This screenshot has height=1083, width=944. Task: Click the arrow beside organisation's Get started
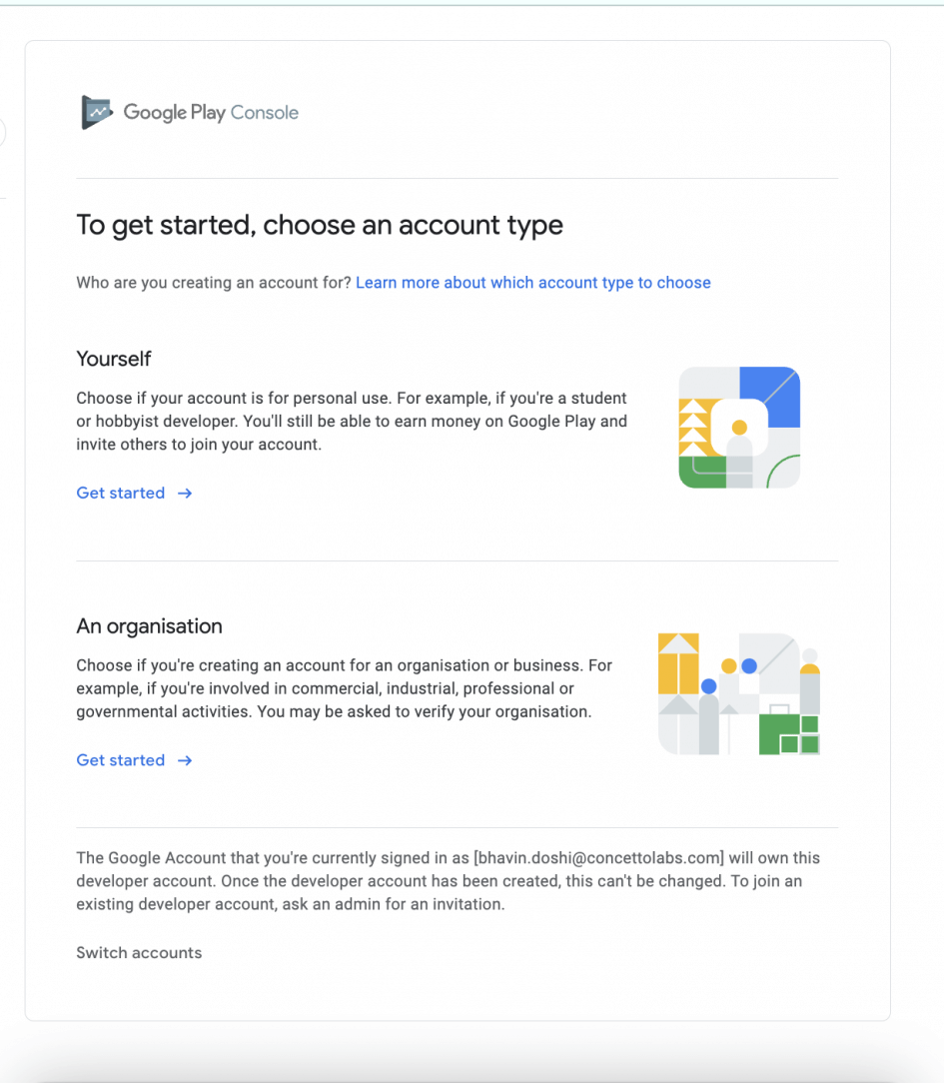pos(185,760)
